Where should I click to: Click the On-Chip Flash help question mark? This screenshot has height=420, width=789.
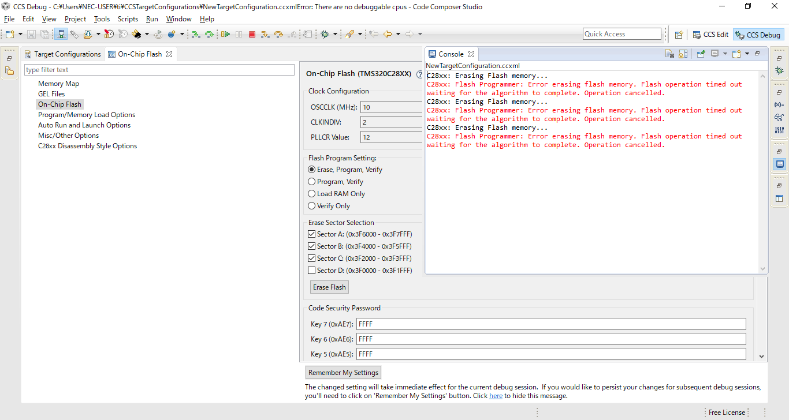[x=419, y=74]
